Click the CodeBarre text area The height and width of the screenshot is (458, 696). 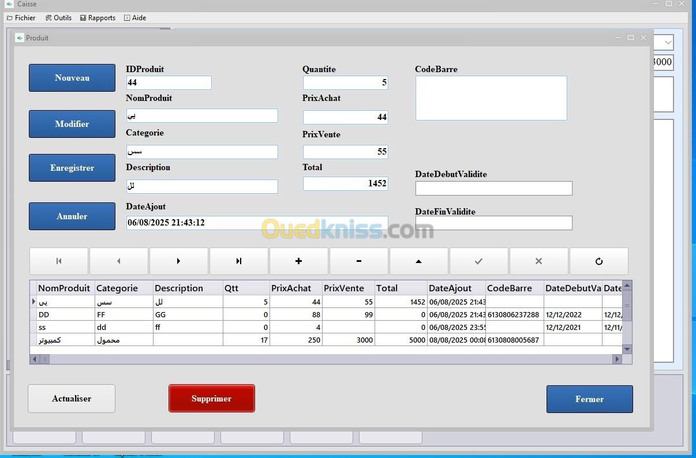pyautogui.click(x=491, y=98)
